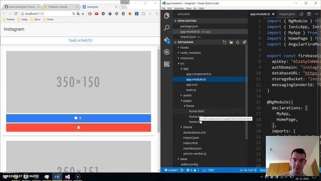This screenshot has width=321, height=181.
Task: Open the Explorer view in VS Code activity bar
Action: (167, 16)
